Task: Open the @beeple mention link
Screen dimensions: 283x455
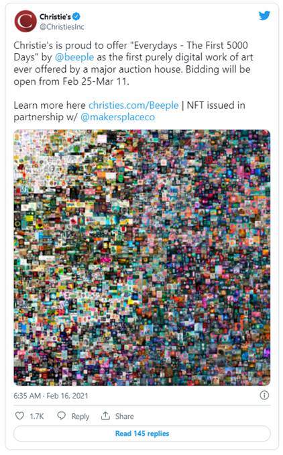Action: (74, 57)
